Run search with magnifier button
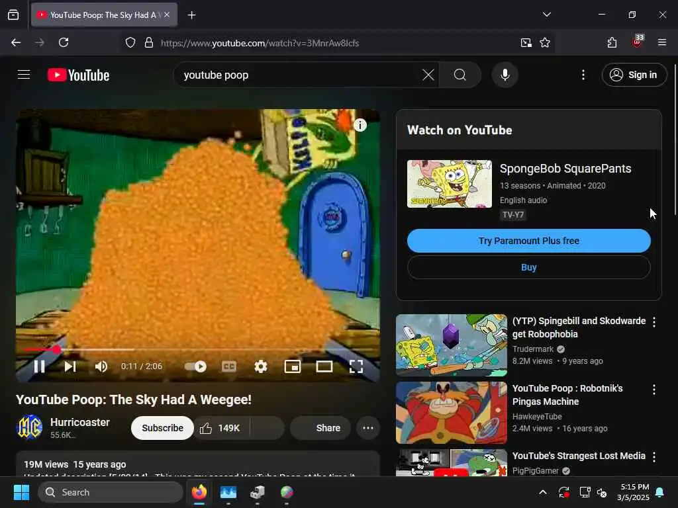 (x=460, y=75)
